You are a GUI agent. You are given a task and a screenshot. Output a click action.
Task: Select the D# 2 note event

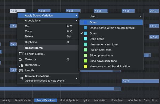click(x=140, y=81)
